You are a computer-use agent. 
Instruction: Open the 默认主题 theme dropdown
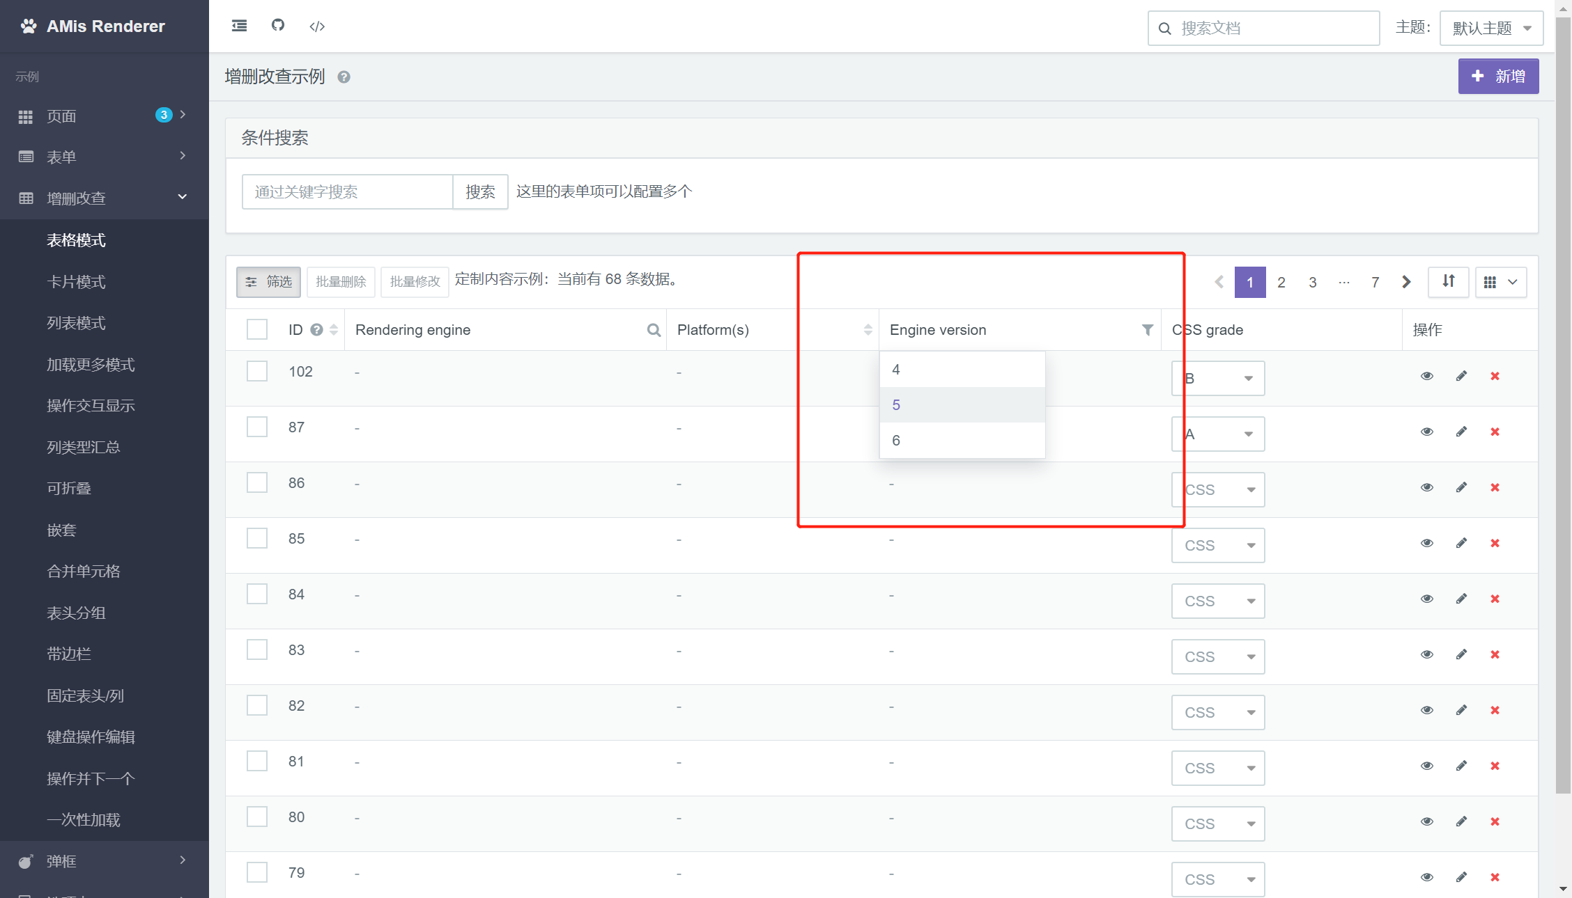[1491, 28]
